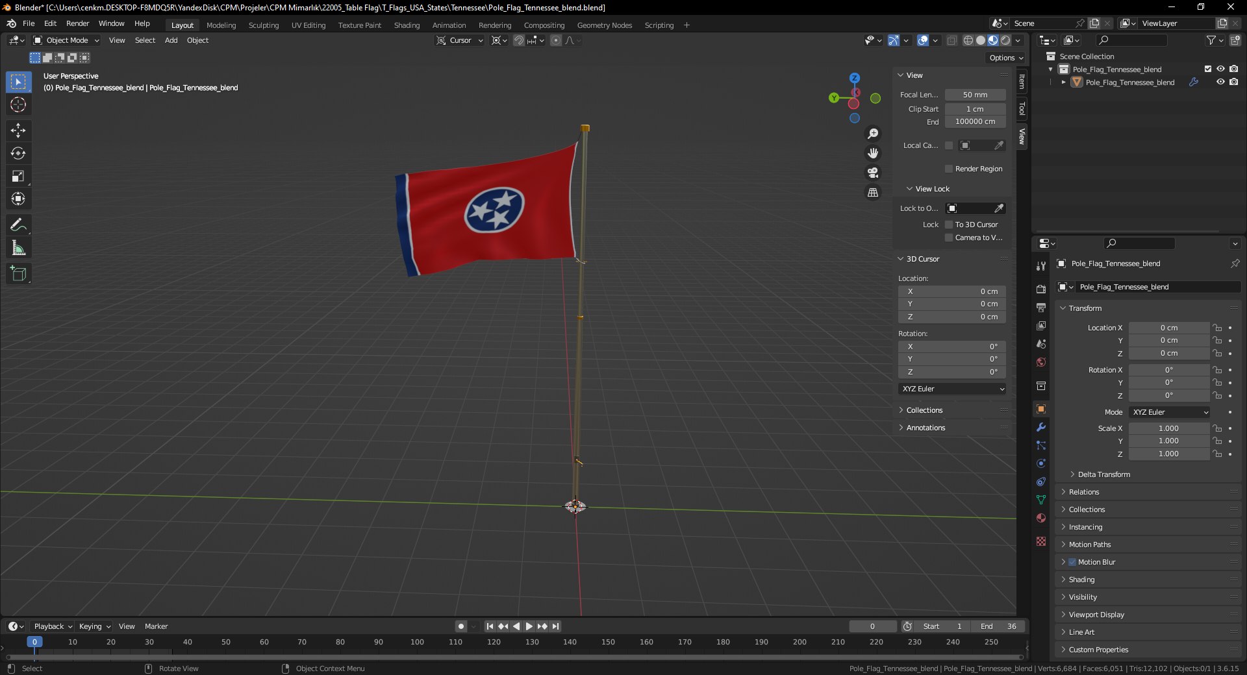The height and width of the screenshot is (675, 1247).
Task: Click the Scale X 1.000 value field
Action: point(1168,428)
